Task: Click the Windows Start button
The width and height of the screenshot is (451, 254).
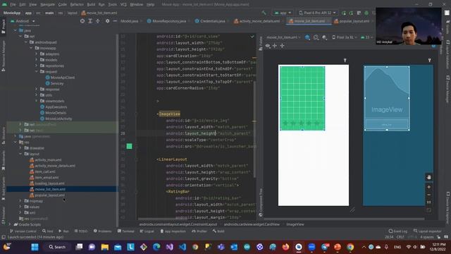Action: [35, 247]
